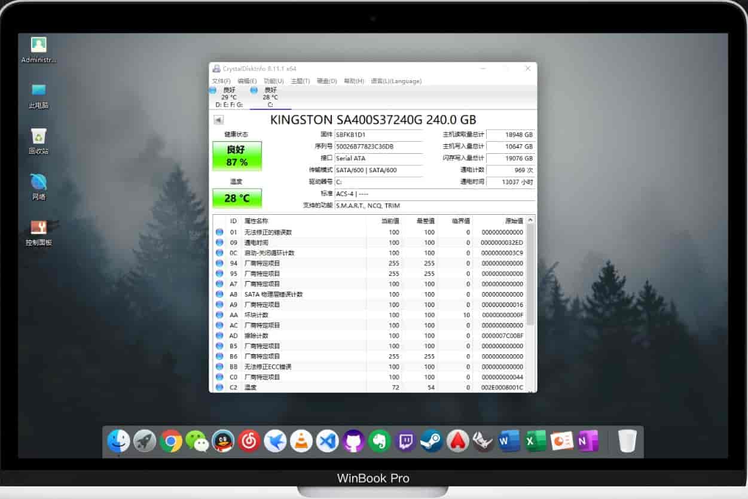Screen dimensions: 748x499
Task: Select the 无法修正ECC错误 row
Action: [x=370, y=367]
